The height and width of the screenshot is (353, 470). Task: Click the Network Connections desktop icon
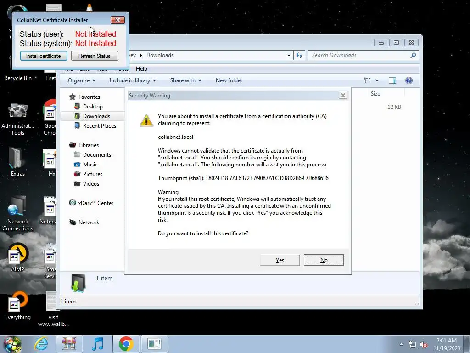pos(18,213)
